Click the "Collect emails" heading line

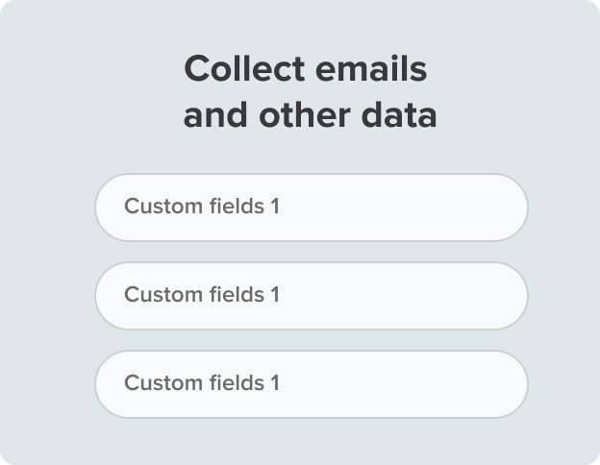pyautogui.click(x=306, y=70)
